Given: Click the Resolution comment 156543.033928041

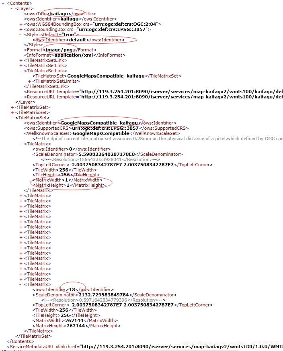Looking at the screenshot, I should [x=100, y=159].
